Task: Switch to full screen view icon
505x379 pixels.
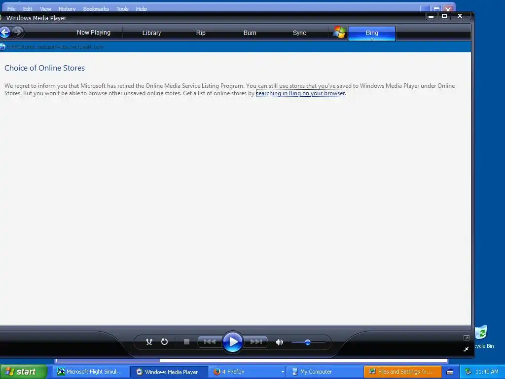Action: click(x=467, y=338)
